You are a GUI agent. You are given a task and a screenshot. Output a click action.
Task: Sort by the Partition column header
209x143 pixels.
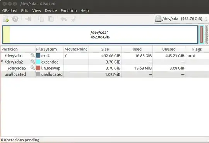[18, 49]
